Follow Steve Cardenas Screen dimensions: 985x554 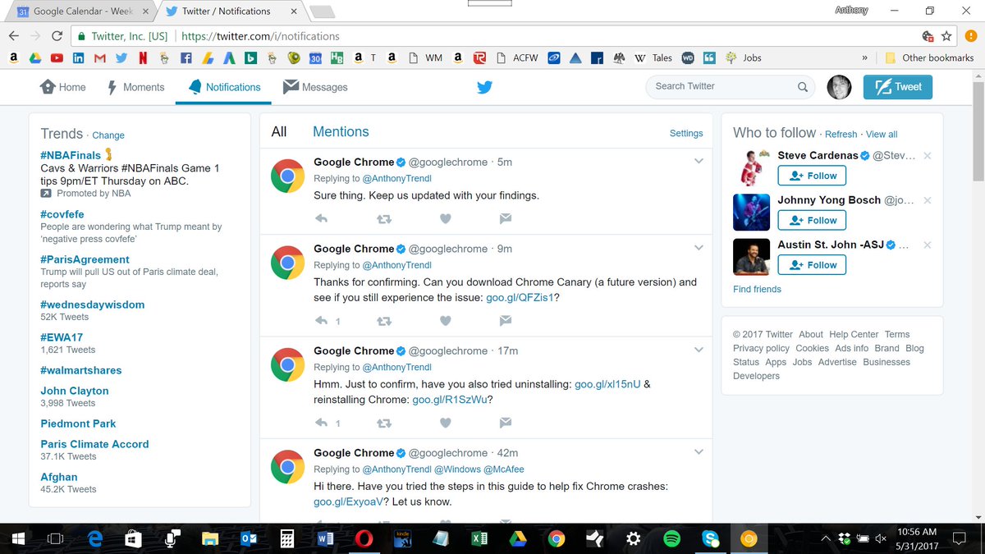point(812,176)
